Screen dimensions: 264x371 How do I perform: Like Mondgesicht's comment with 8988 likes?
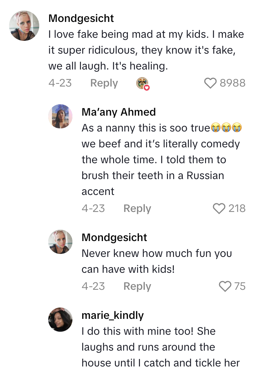(x=210, y=83)
